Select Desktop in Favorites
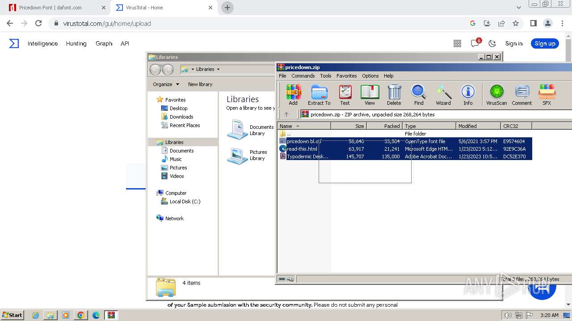Image resolution: width=572 pixels, height=321 pixels. [174, 108]
